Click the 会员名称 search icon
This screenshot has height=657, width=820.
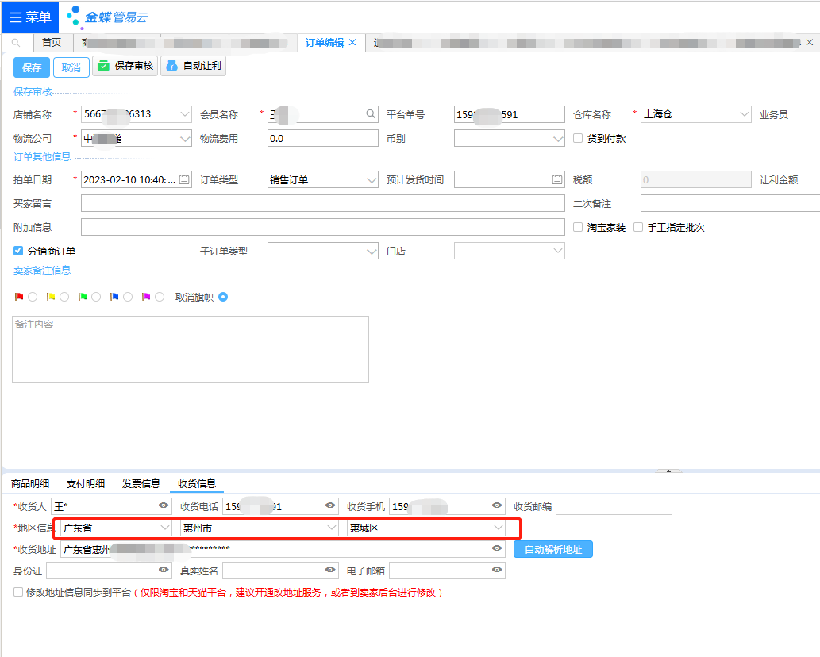click(371, 114)
